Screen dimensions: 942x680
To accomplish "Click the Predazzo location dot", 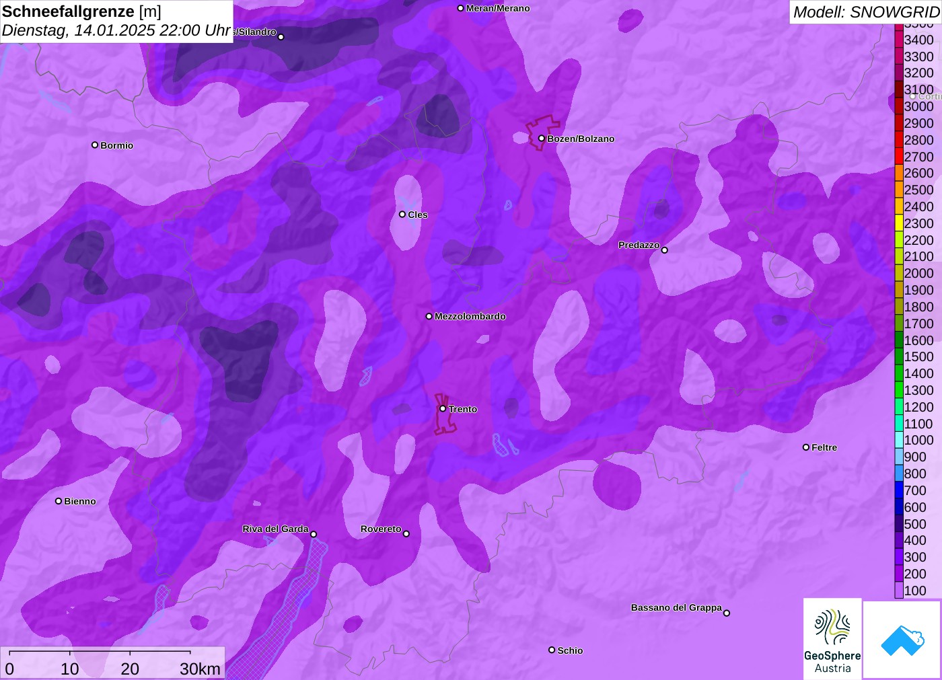I will 664,250.
